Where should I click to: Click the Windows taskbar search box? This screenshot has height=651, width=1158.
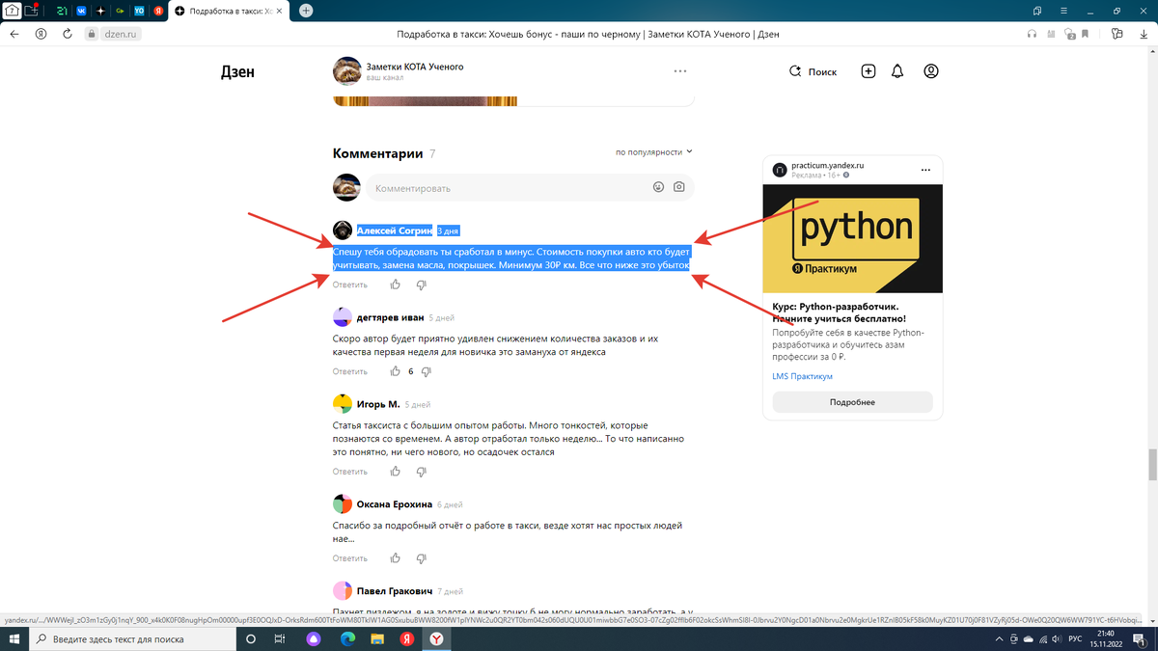pos(130,638)
